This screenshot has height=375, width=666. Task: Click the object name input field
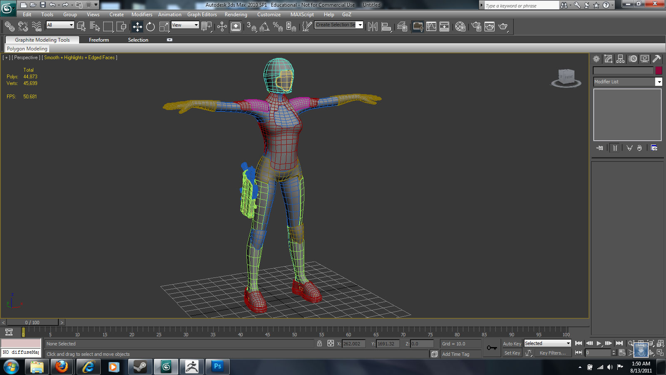point(624,70)
